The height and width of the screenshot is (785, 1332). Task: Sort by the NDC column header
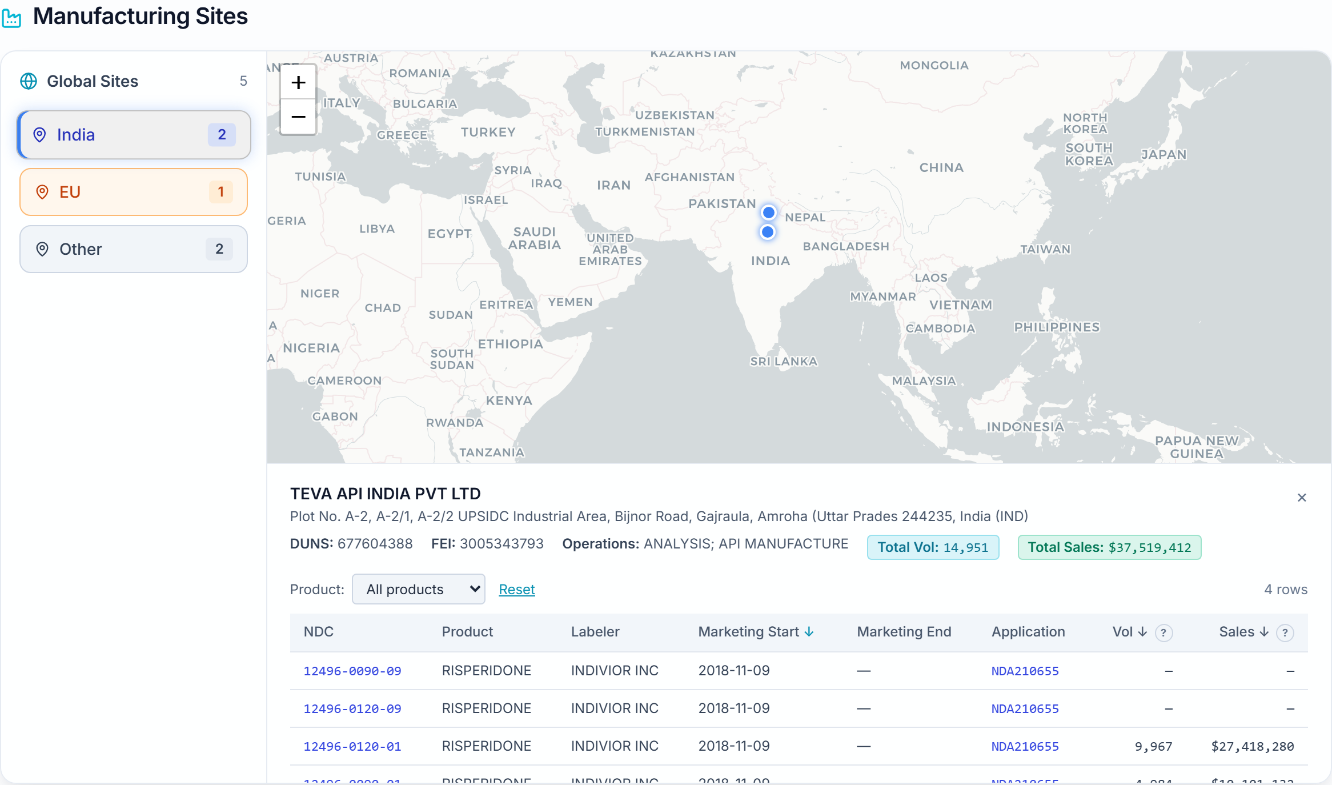tap(319, 632)
